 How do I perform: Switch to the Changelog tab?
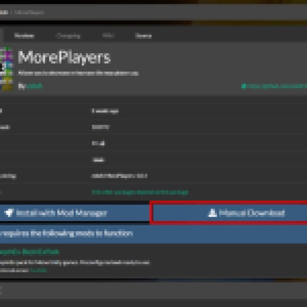tap(68, 35)
